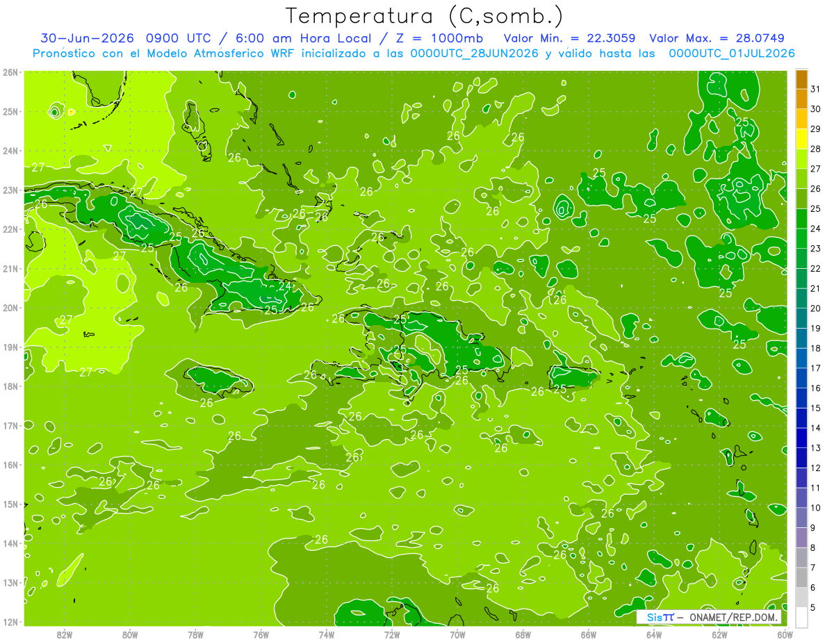Click the 76W longitude axis label
Viewport: 834px width, 644px height.
[261, 635]
